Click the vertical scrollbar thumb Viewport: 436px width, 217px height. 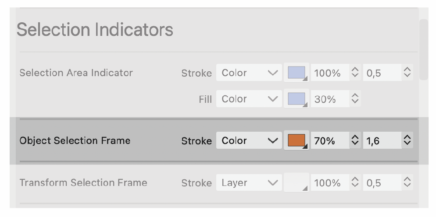click(x=423, y=49)
